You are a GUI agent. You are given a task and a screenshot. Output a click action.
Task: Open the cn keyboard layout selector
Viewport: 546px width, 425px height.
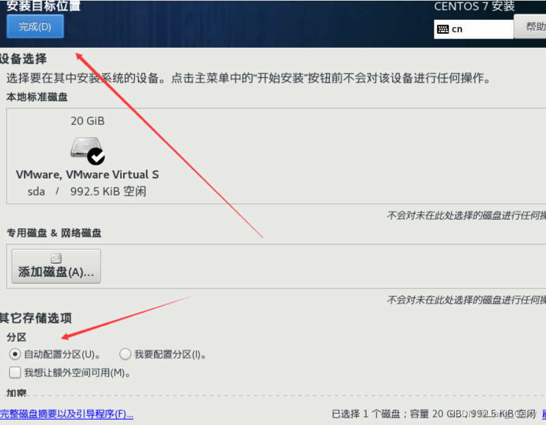click(x=474, y=29)
